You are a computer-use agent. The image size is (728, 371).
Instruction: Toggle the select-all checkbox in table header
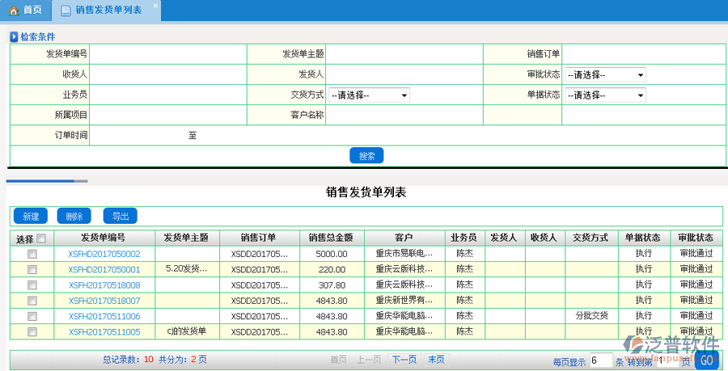[x=41, y=238]
